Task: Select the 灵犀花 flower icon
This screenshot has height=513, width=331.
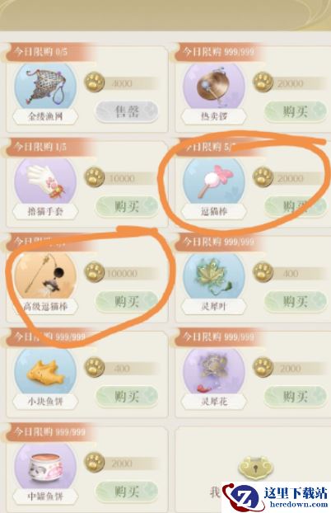Action: (214, 371)
